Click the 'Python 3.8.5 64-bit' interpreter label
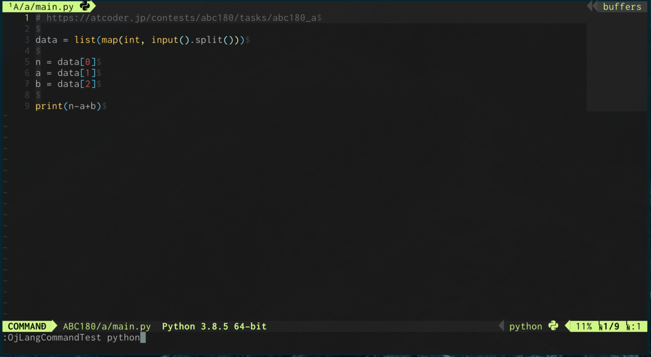 [x=214, y=326]
